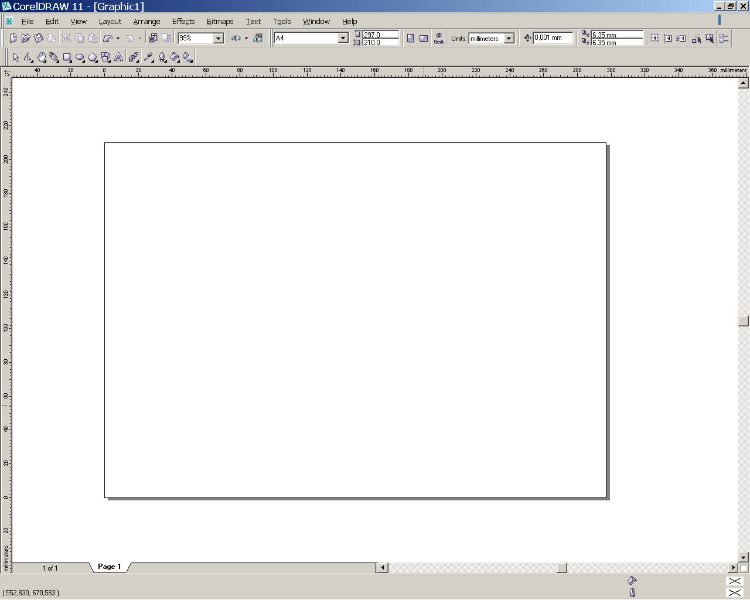Open the Text menu
The width and height of the screenshot is (750, 600).
(x=253, y=21)
